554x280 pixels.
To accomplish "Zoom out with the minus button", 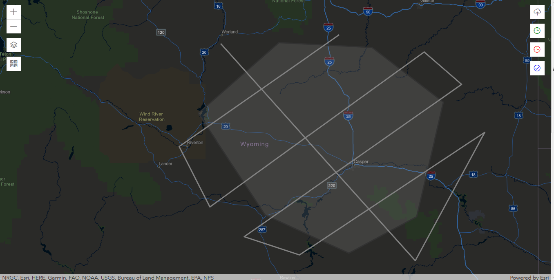I will point(13,26).
